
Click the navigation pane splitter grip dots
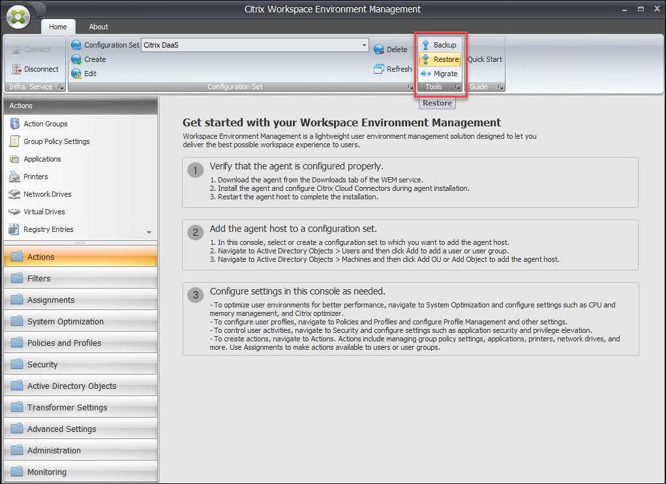pyautogui.click(x=80, y=243)
